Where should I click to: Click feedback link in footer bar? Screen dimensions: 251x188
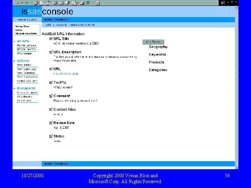62,164
